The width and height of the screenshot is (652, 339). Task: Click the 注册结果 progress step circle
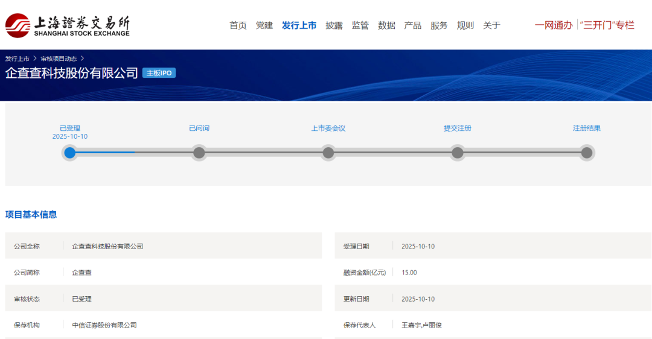(x=586, y=153)
